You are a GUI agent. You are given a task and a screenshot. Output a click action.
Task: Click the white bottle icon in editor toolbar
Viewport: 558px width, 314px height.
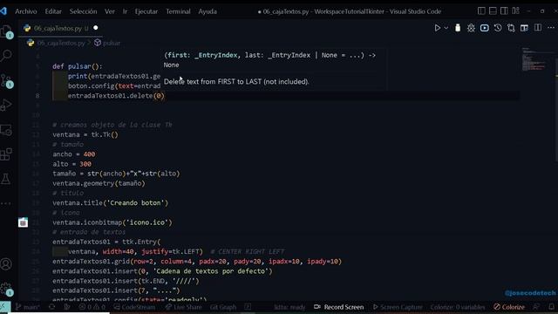pyautogui.click(x=458, y=28)
